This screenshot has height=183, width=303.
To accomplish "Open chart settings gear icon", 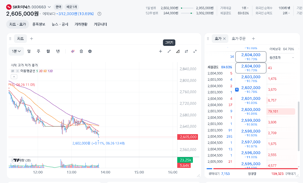I will [x=90, y=51].
